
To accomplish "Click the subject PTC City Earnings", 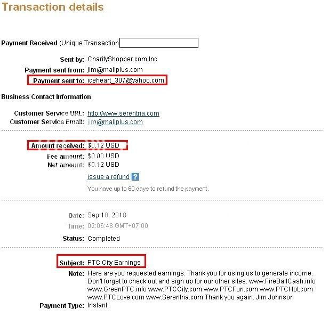I will click(x=115, y=263).
